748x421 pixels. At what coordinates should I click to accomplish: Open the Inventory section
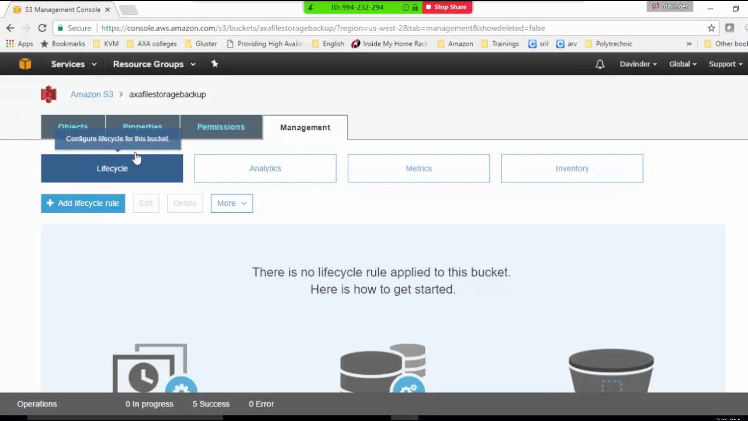[572, 168]
